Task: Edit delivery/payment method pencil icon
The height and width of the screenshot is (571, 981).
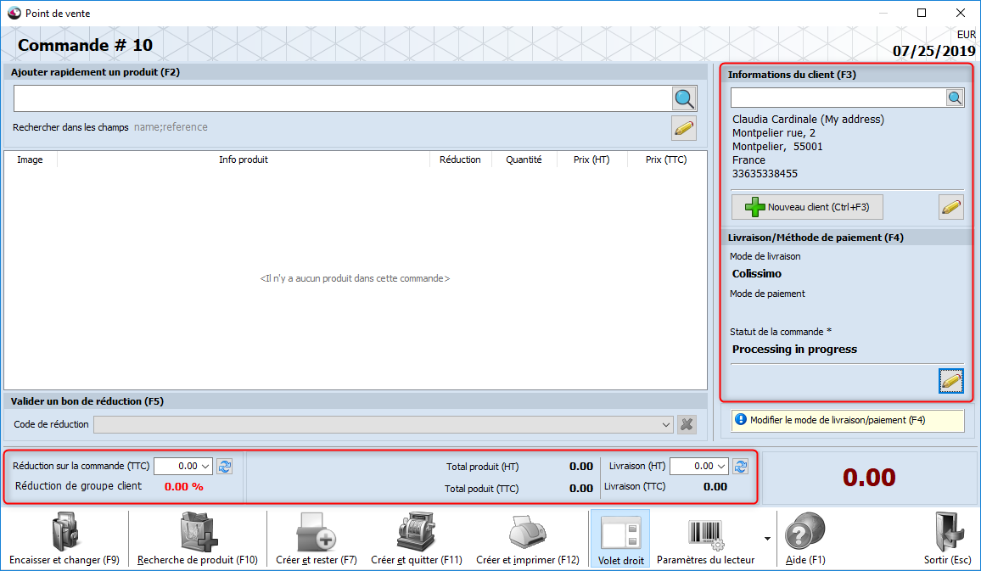Action: [x=951, y=380]
